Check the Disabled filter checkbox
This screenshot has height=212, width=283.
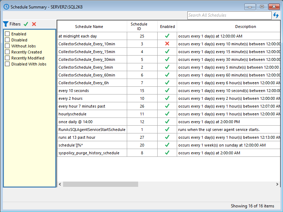pos(7,40)
